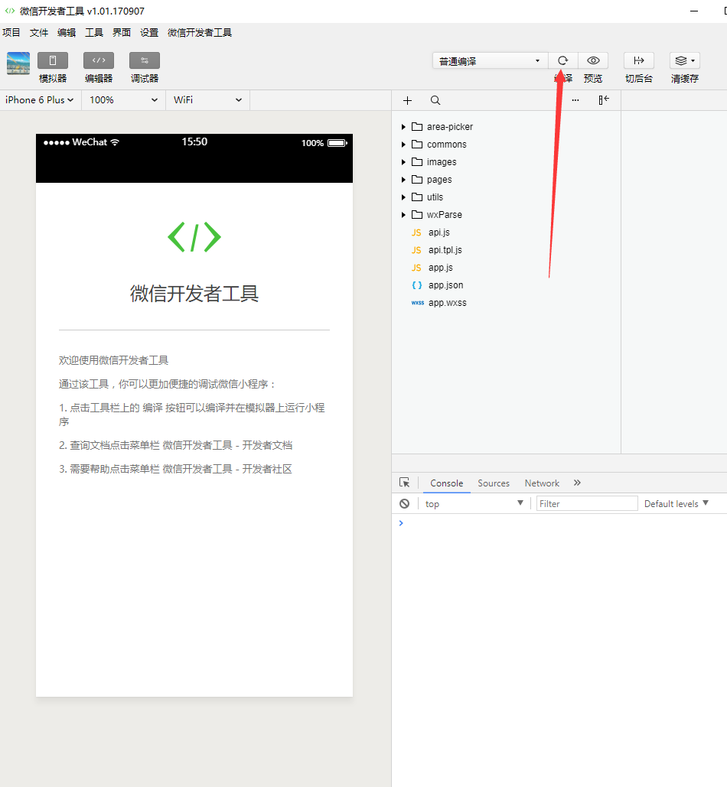The image size is (727, 787).
Task: Expand the images folder
Action: [x=403, y=162]
